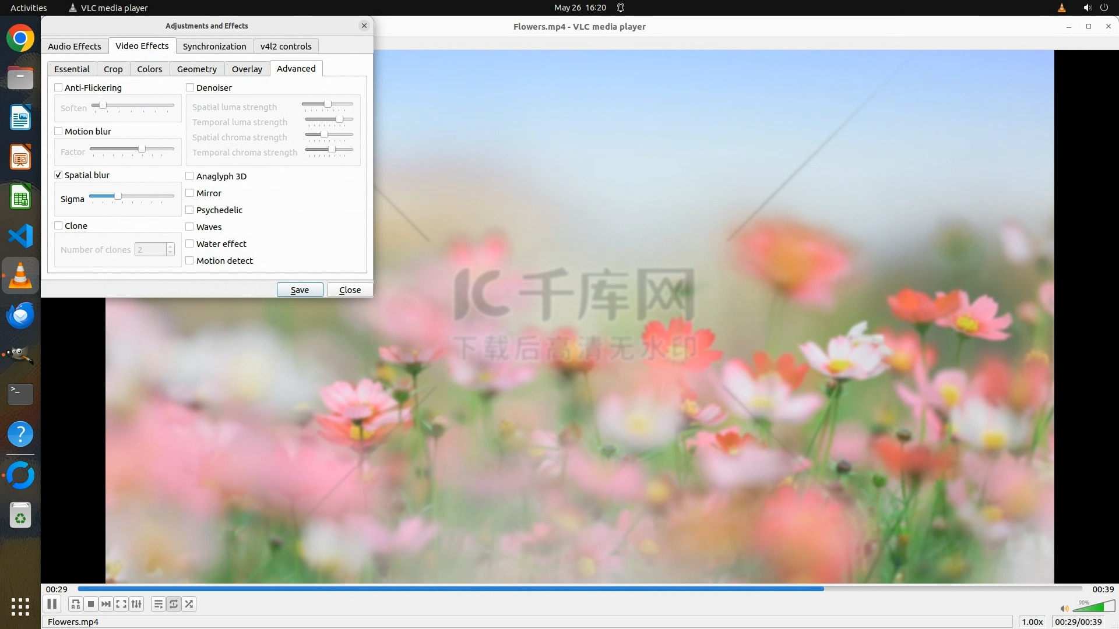Skip to next media in playlist

(x=106, y=604)
